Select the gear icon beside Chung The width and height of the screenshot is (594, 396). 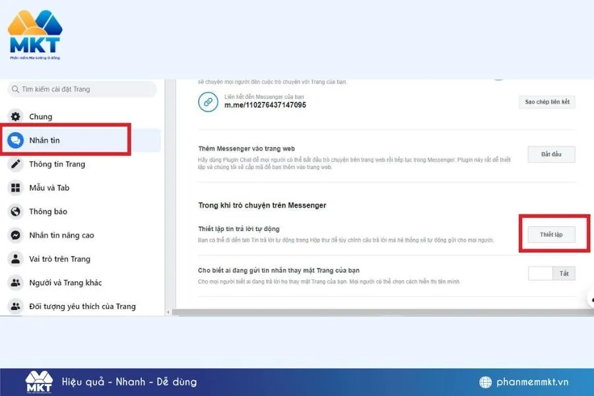click(16, 116)
